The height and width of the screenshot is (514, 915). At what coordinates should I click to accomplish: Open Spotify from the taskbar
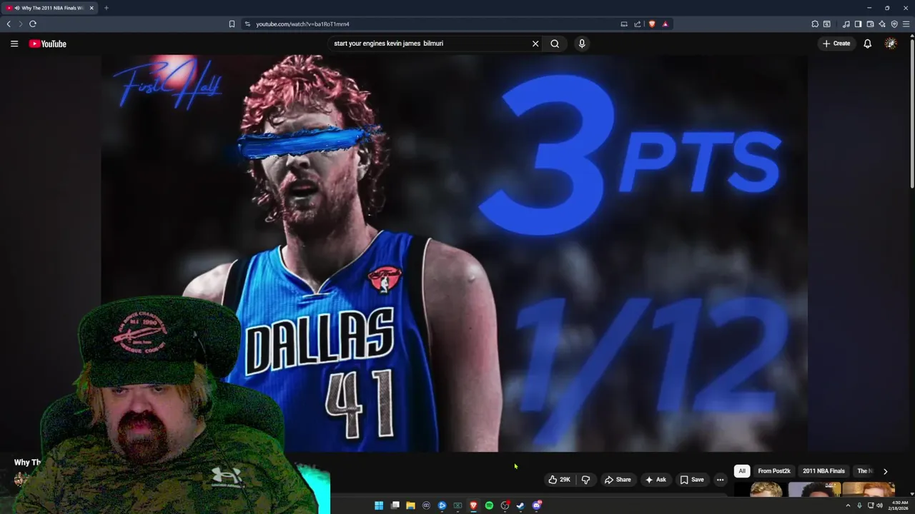(489, 505)
